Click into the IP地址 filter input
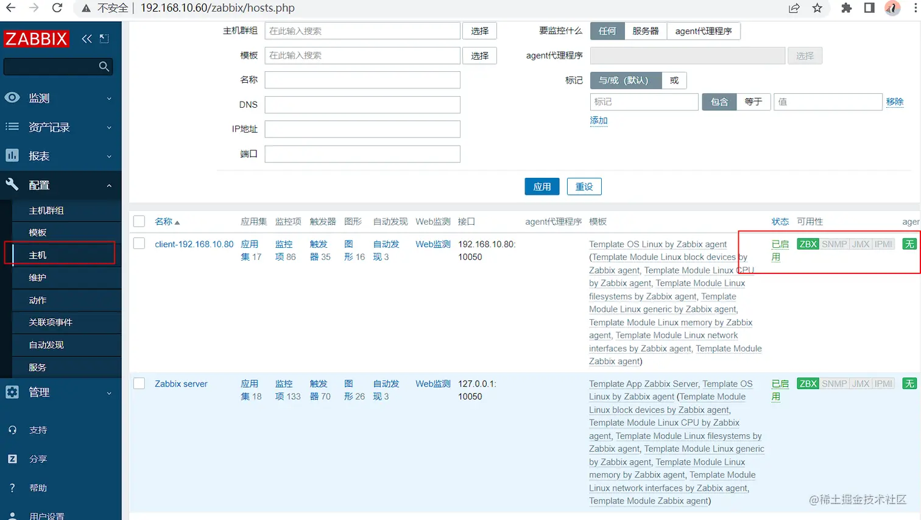921x520 pixels. [362, 129]
